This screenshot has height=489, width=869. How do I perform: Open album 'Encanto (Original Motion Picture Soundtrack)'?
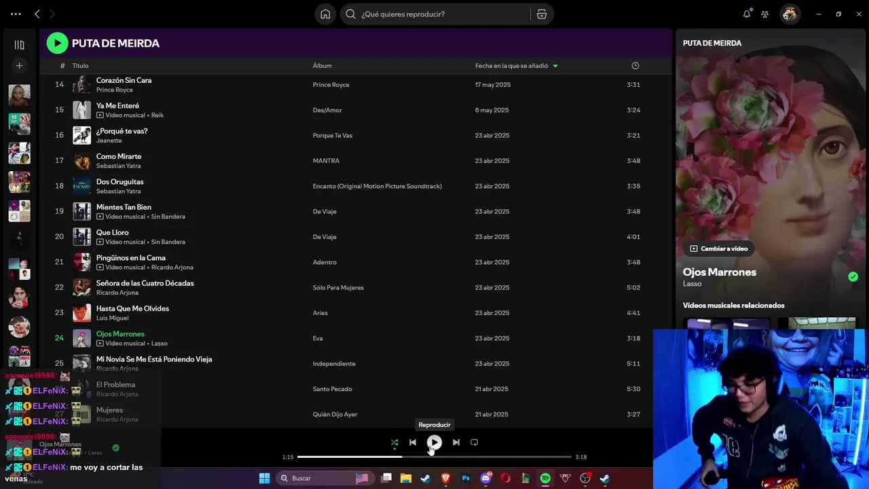[x=377, y=186]
